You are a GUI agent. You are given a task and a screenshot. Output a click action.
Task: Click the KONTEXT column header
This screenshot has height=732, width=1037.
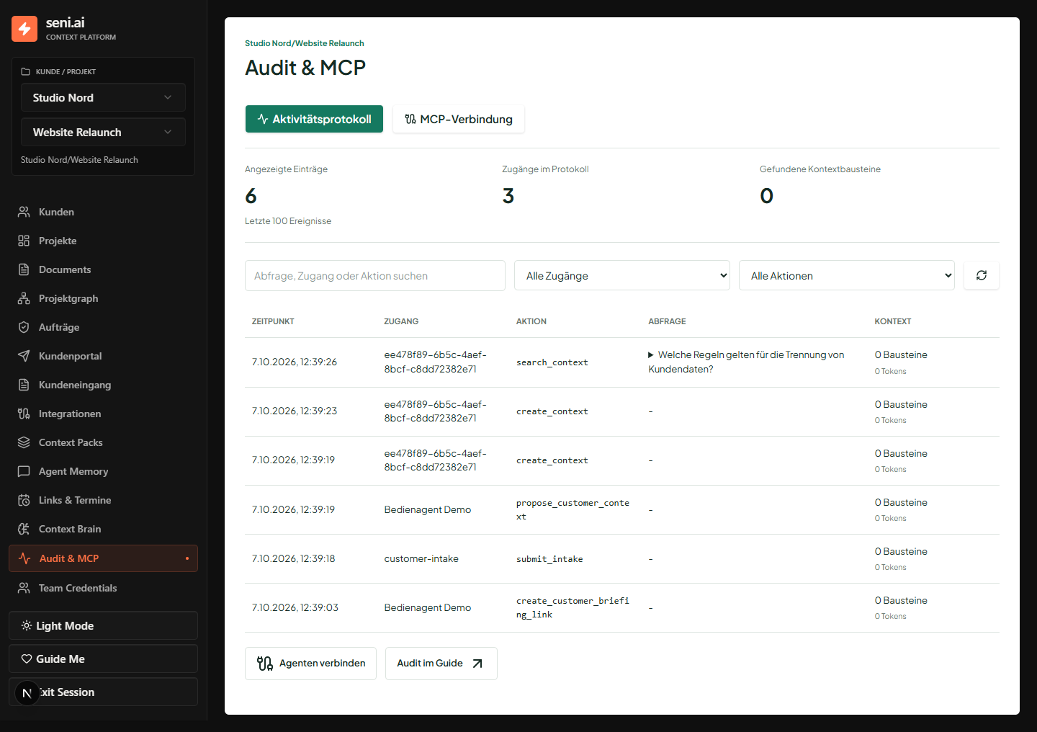(x=893, y=321)
